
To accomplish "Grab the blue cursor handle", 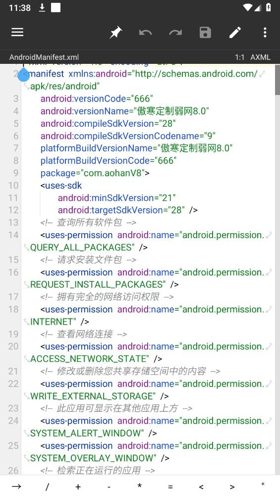I will [x=23, y=76].
